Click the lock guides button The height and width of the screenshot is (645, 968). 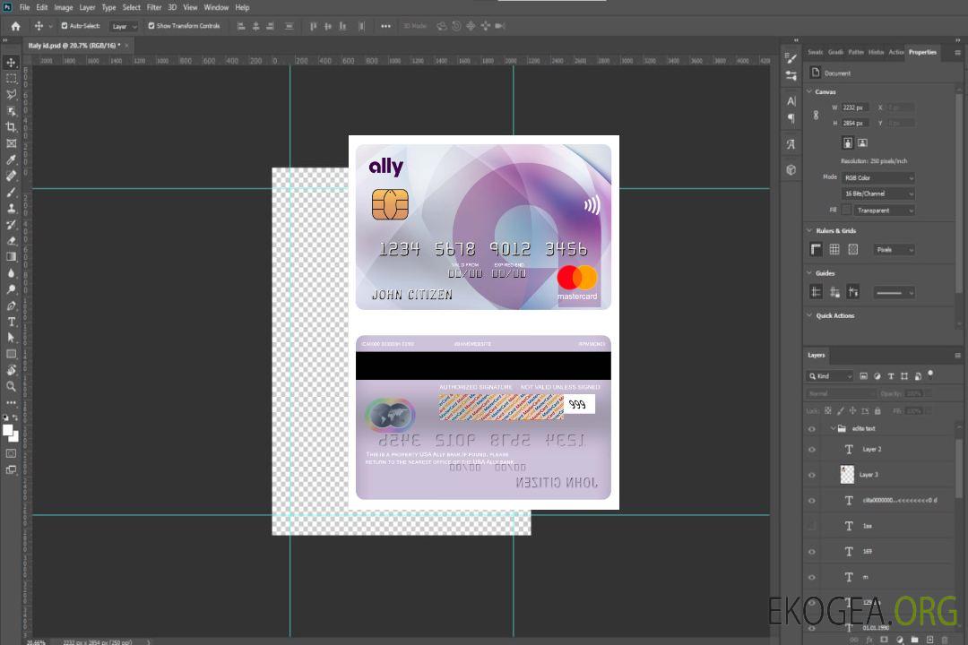coord(834,292)
